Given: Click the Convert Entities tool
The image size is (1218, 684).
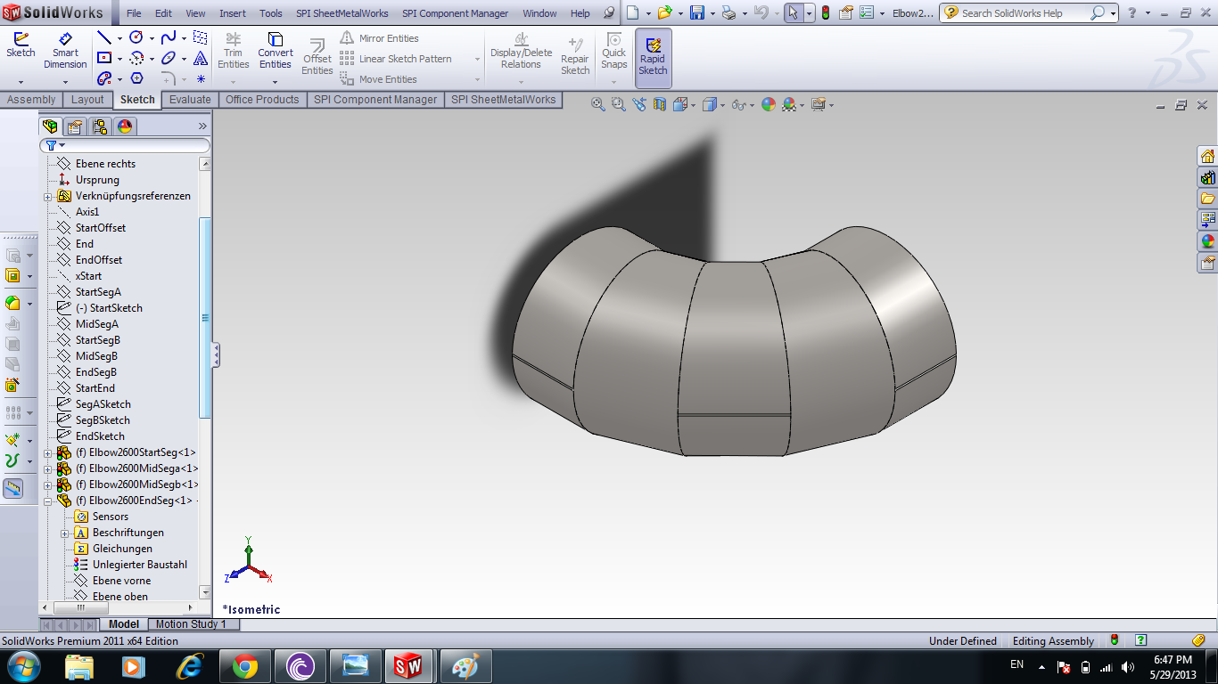Looking at the screenshot, I should pyautogui.click(x=276, y=50).
